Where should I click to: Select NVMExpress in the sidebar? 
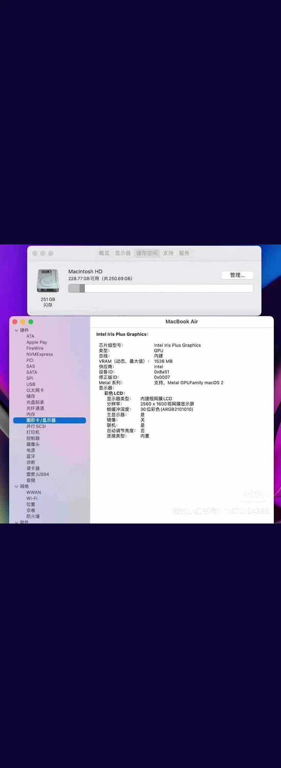point(40,354)
